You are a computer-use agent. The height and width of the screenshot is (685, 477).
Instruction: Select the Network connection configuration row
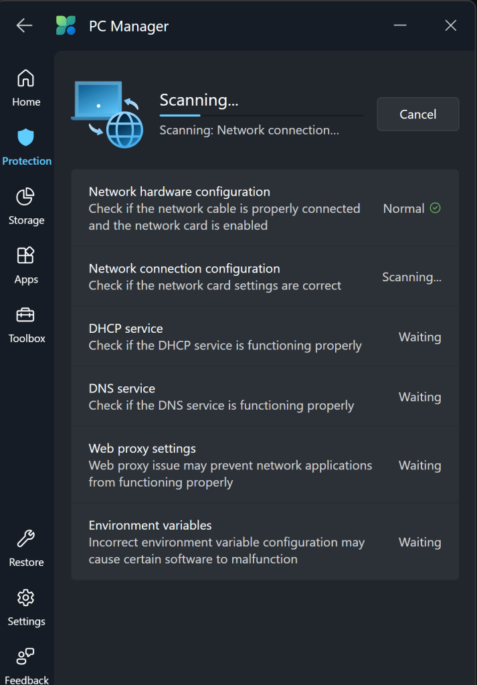tap(264, 277)
